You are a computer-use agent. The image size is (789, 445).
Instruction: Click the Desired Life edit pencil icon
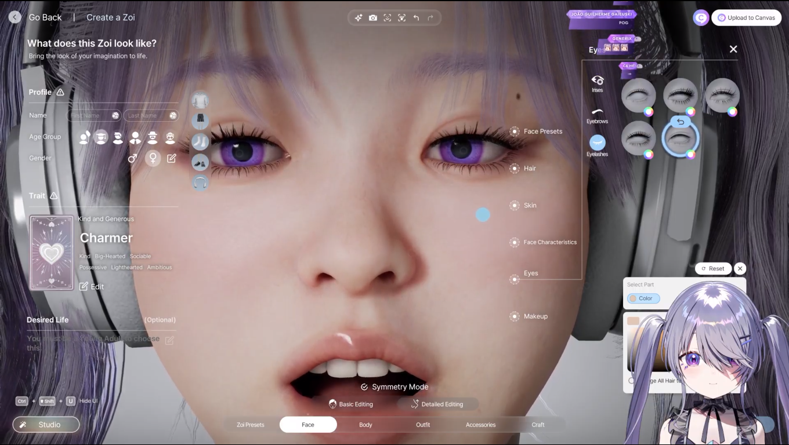(169, 341)
